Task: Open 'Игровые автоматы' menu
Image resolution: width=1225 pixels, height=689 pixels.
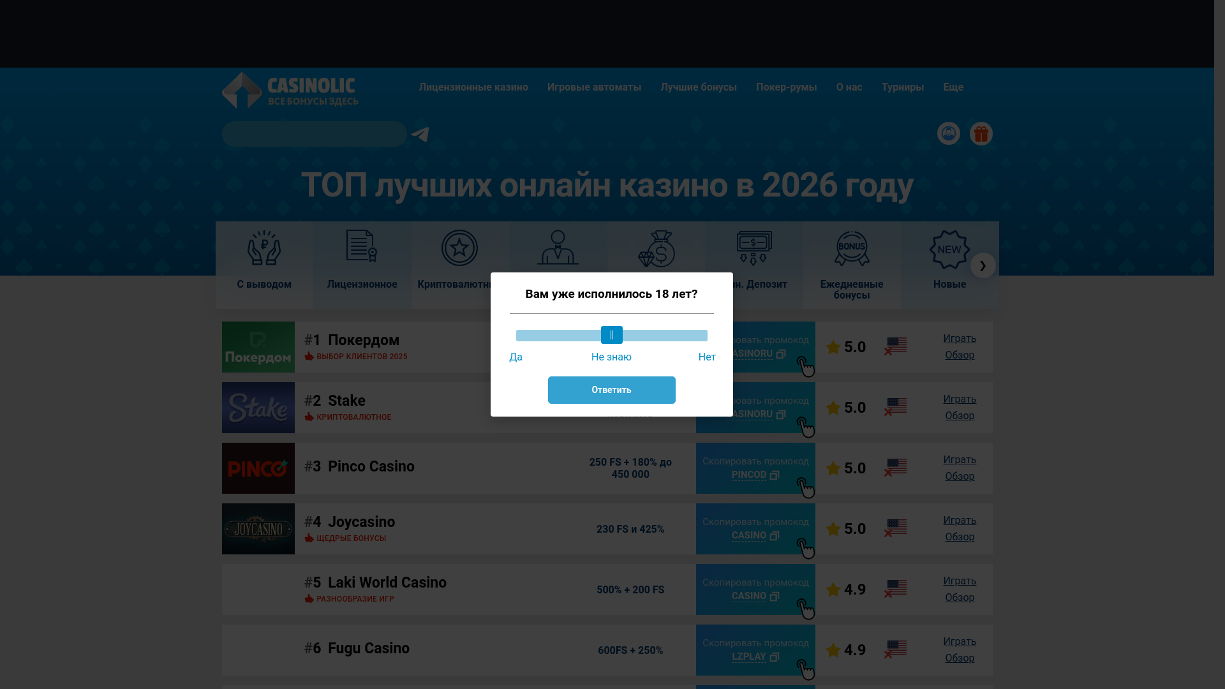Action: 594,87
